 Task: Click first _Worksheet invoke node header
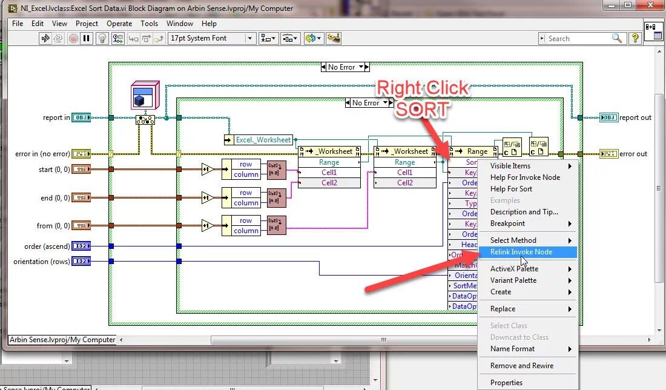(329, 151)
